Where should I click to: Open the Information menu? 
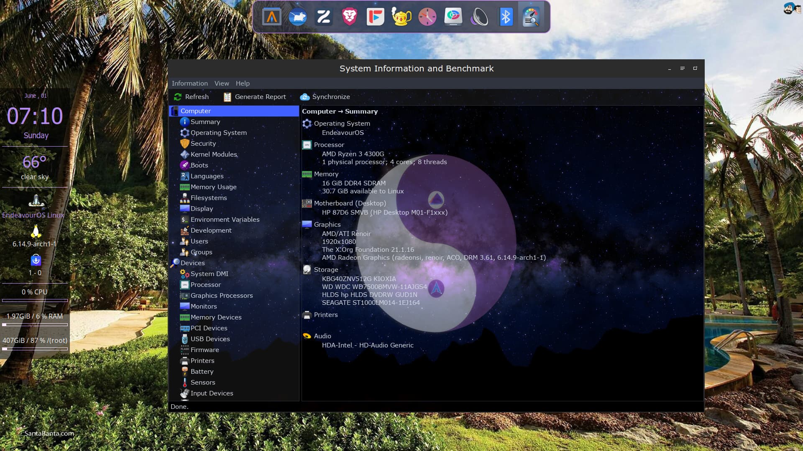click(x=189, y=83)
